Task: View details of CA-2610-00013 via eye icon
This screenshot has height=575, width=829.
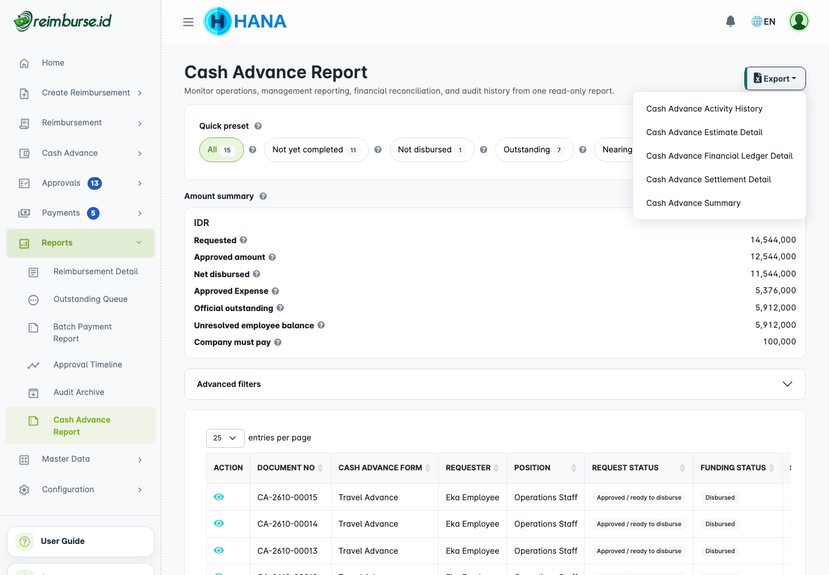Action: [x=219, y=550]
